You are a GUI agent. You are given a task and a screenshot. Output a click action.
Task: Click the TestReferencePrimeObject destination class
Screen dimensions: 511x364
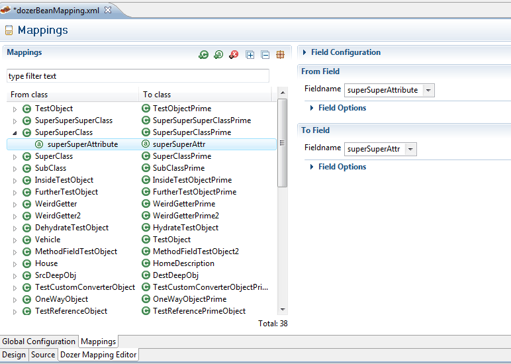[199, 311]
